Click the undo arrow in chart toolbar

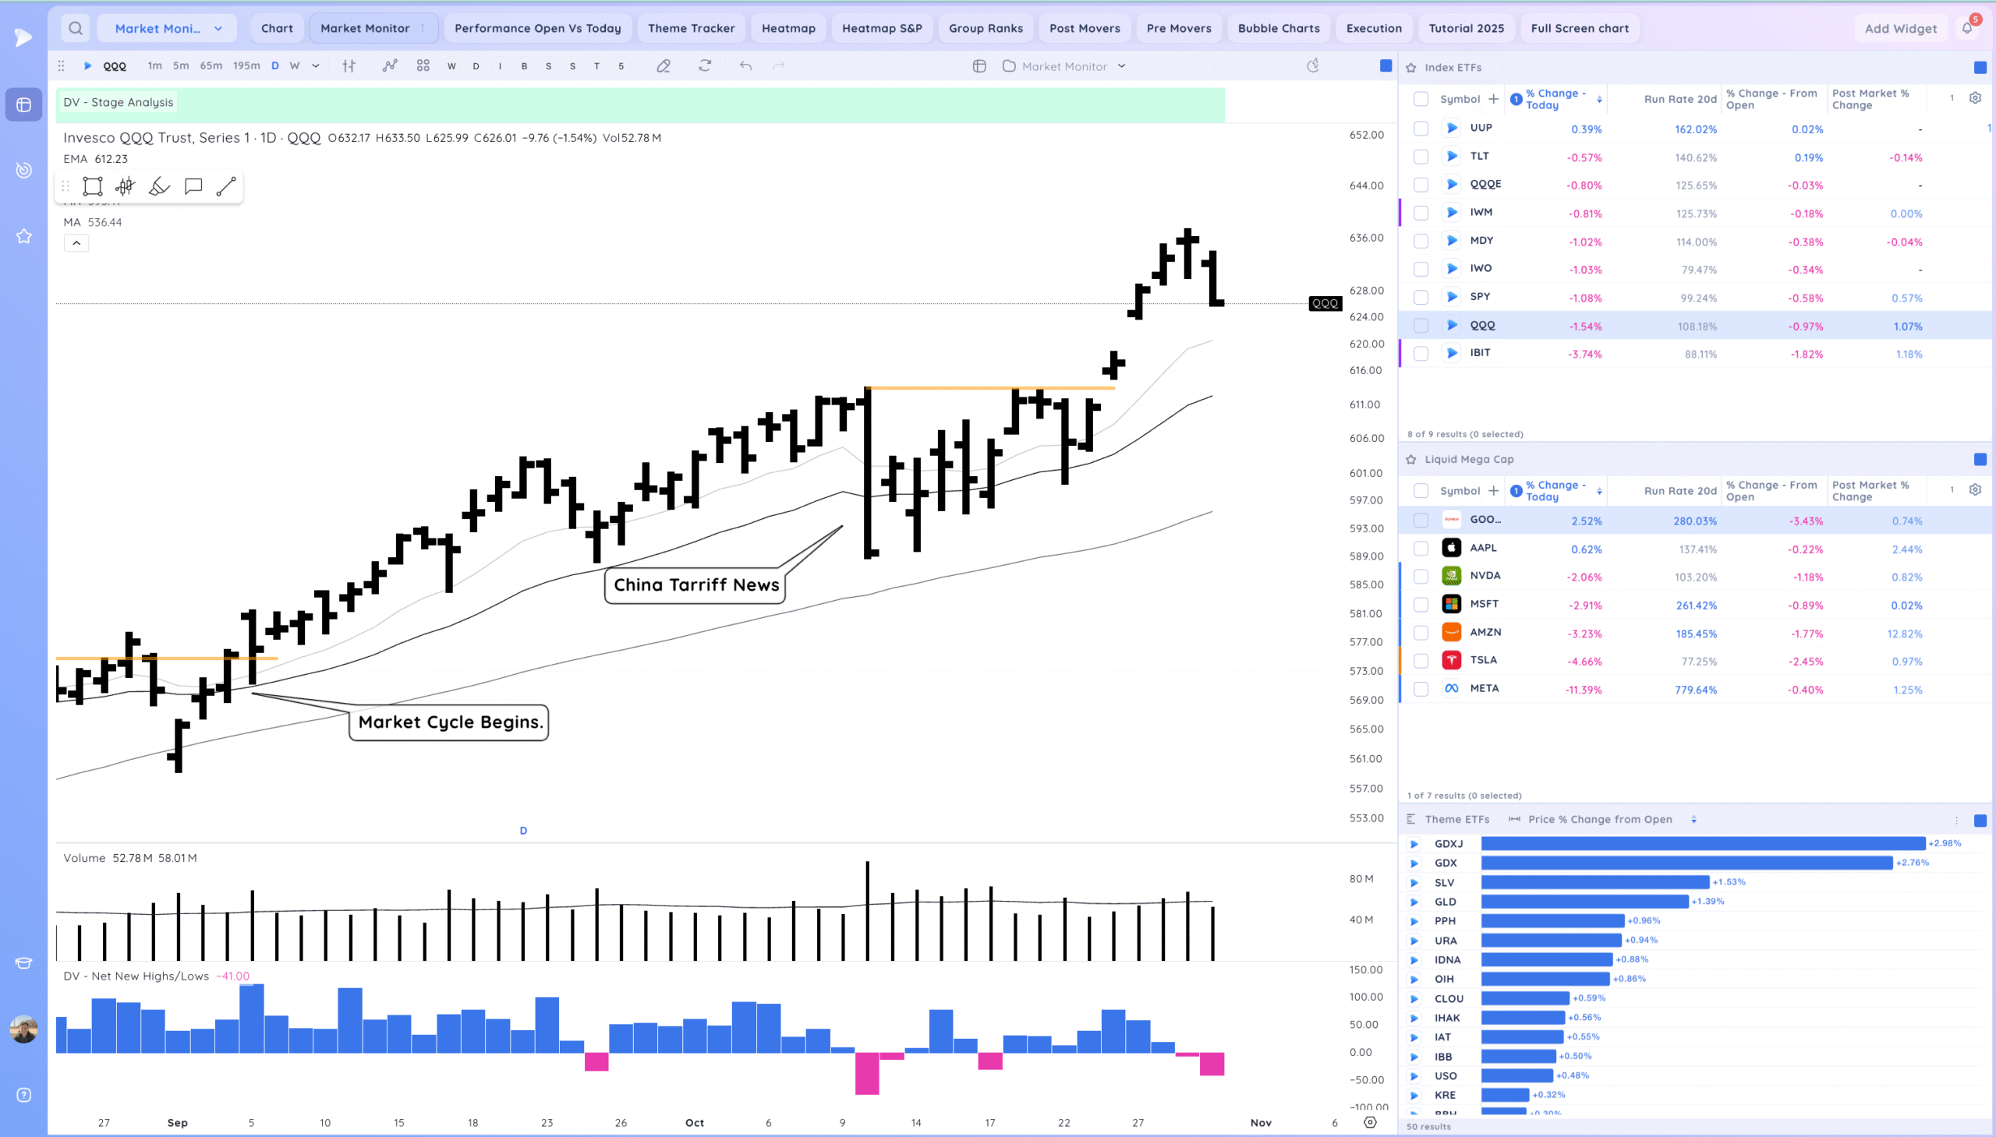tap(745, 66)
